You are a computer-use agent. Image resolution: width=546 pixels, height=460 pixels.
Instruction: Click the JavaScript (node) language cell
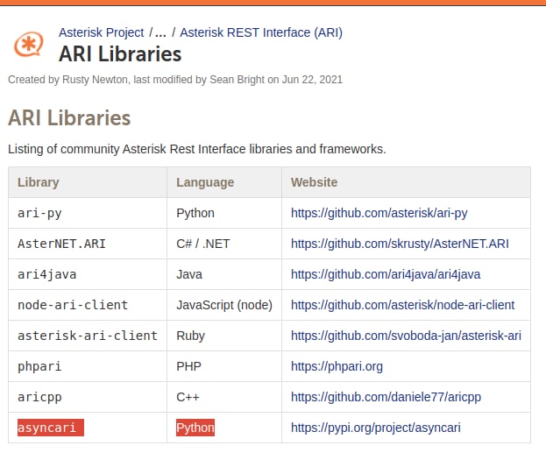(x=224, y=305)
